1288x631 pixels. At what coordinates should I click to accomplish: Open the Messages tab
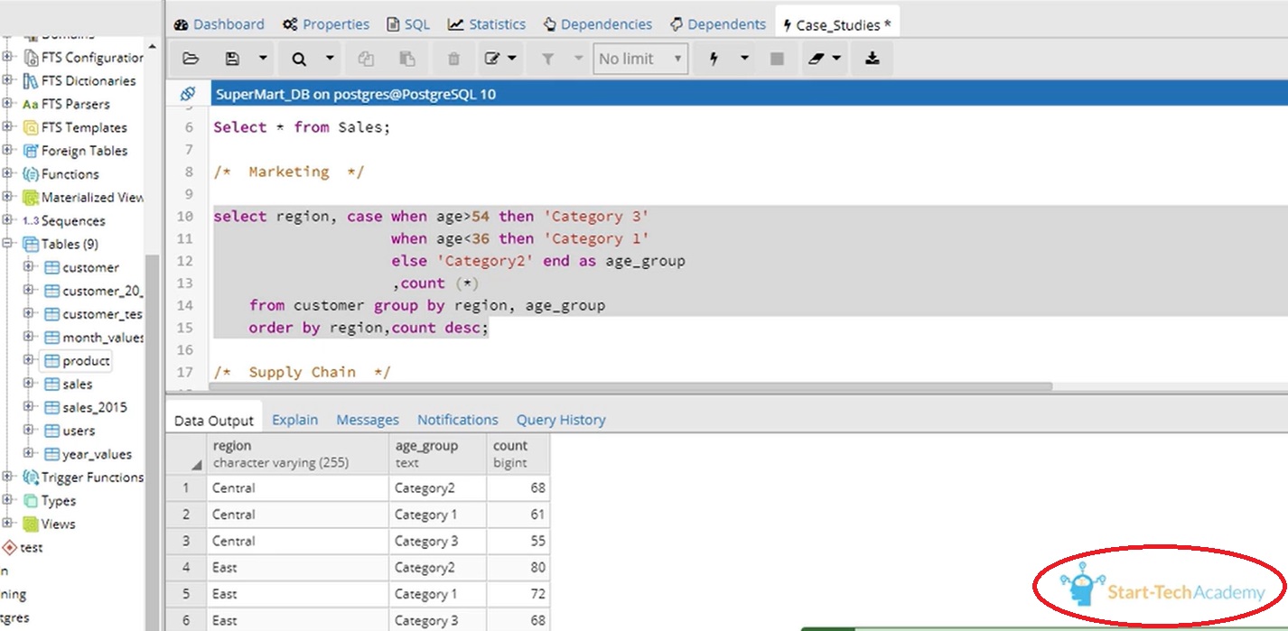[368, 420]
